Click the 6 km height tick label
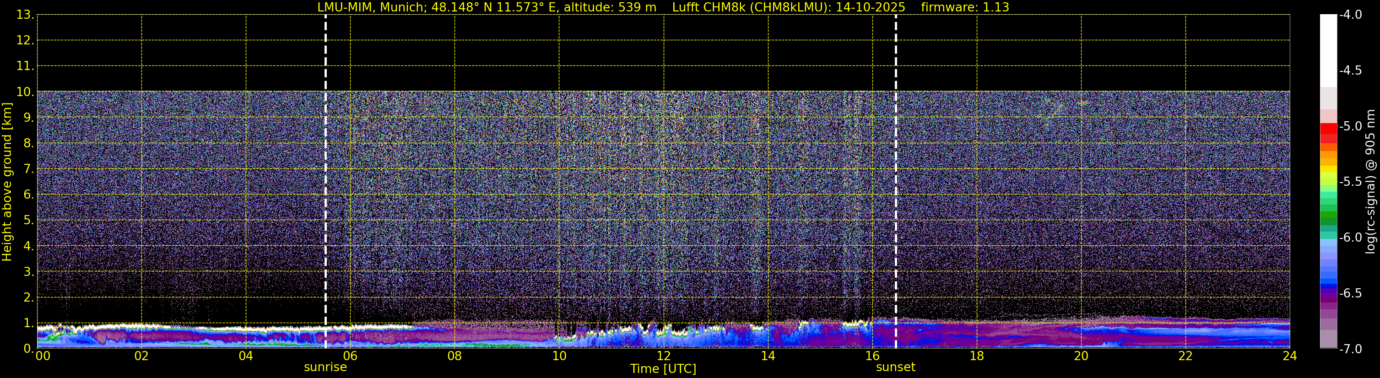This screenshot has height=378, width=1380. [x=28, y=194]
